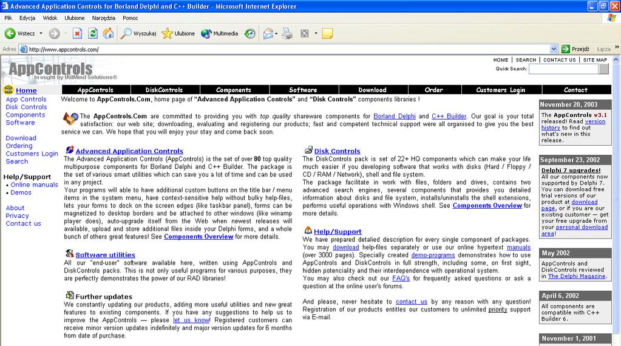Open the Edycja menu
Image resolution: width=621 pixels, height=346 pixels.
point(27,18)
